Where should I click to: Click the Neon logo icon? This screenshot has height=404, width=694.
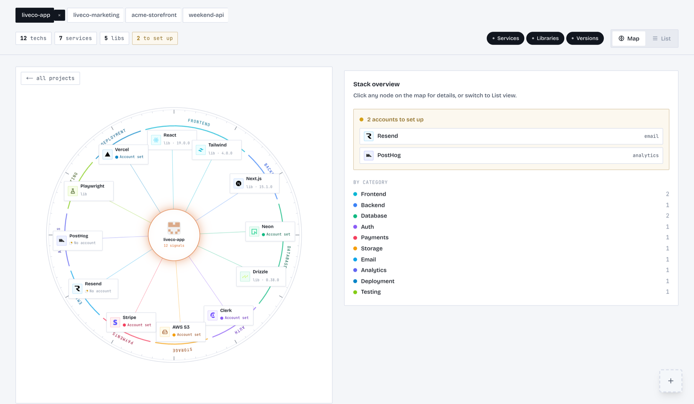254,231
